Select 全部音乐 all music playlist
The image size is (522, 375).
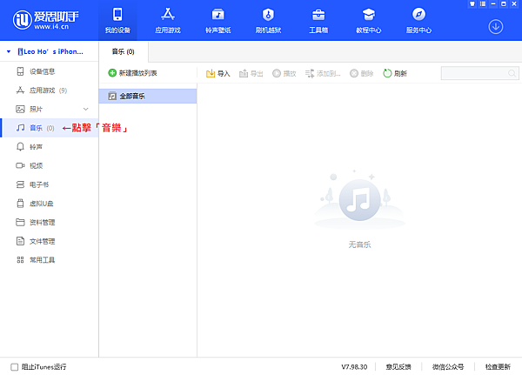click(148, 97)
